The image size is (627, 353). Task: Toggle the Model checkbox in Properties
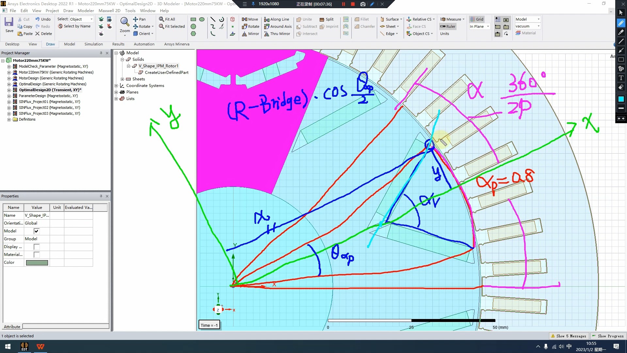[x=37, y=230]
